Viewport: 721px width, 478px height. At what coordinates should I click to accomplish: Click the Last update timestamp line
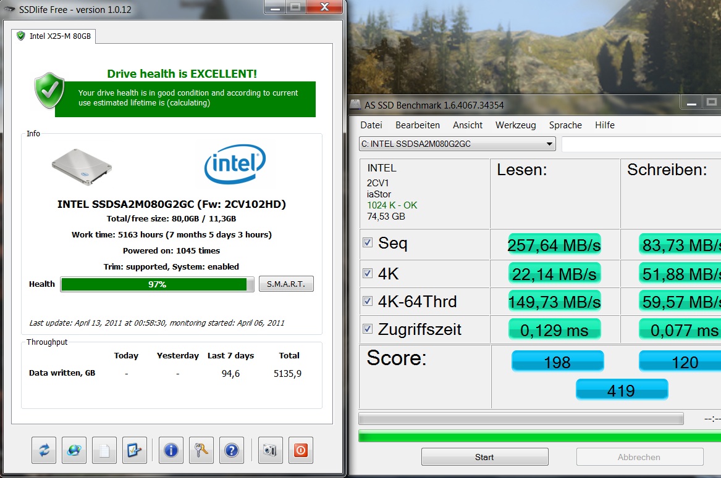coord(157,323)
